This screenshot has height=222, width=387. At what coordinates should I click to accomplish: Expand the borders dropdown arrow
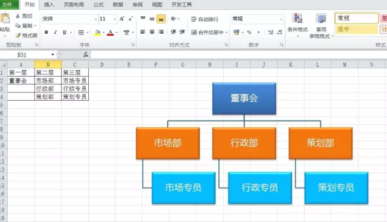[87, 32]
